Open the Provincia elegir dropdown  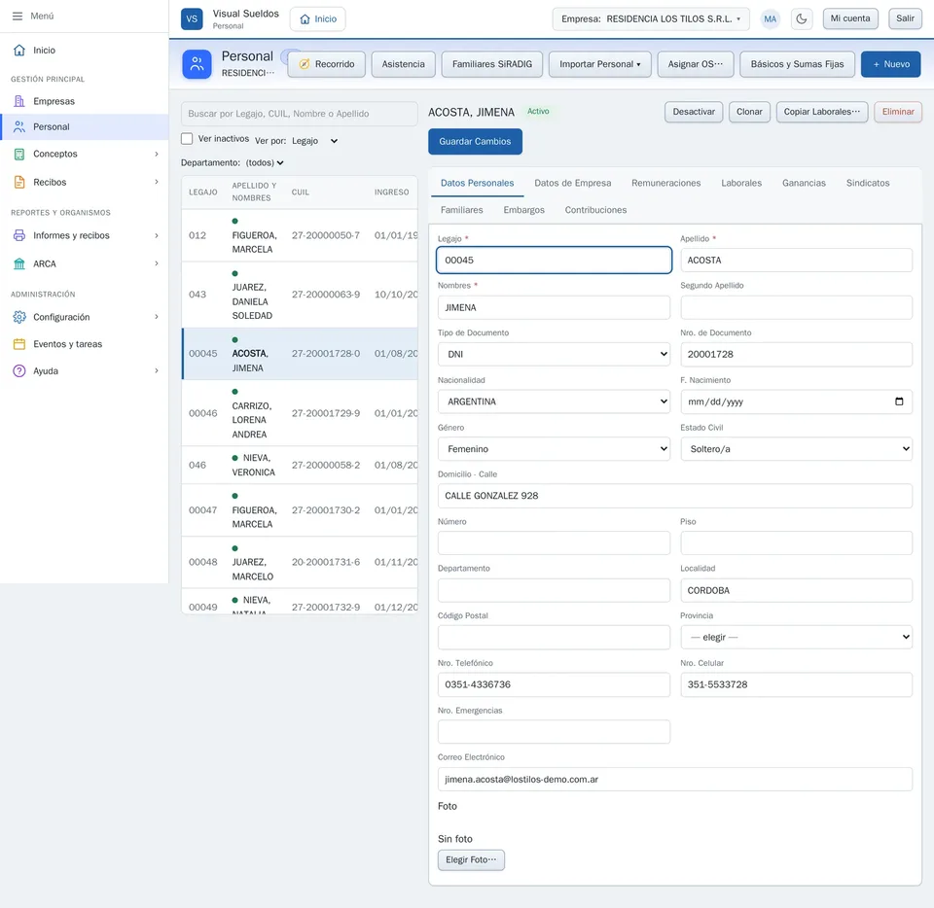pyautogui.click(x=796, y=638)
